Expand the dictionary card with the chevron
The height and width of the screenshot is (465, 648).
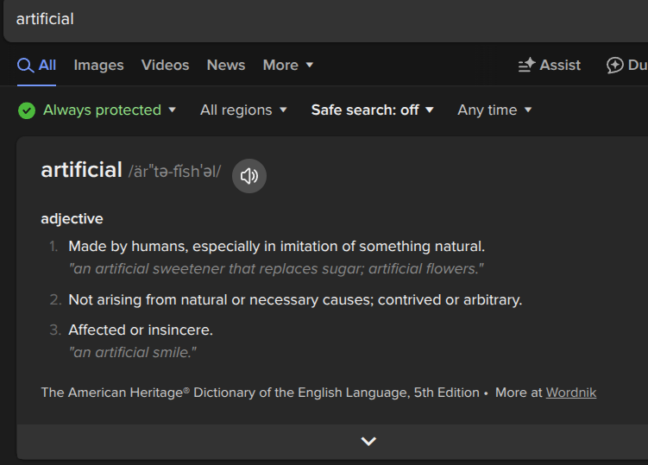368,441
